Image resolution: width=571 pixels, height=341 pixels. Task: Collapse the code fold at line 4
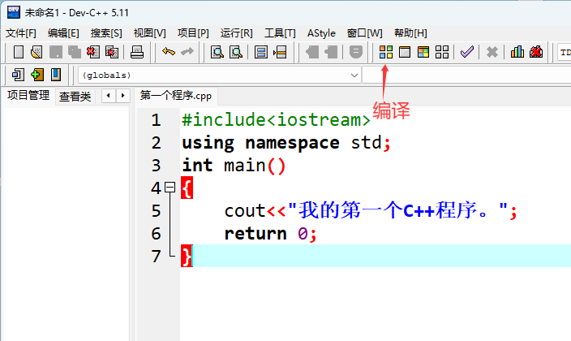pos(170,188)
